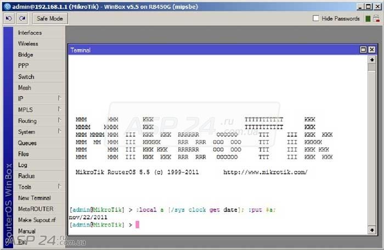The height and width of the screenshot is (250, 384).
Task: Expand the Routing submenu arrow
Action: (x=59, y=120)
